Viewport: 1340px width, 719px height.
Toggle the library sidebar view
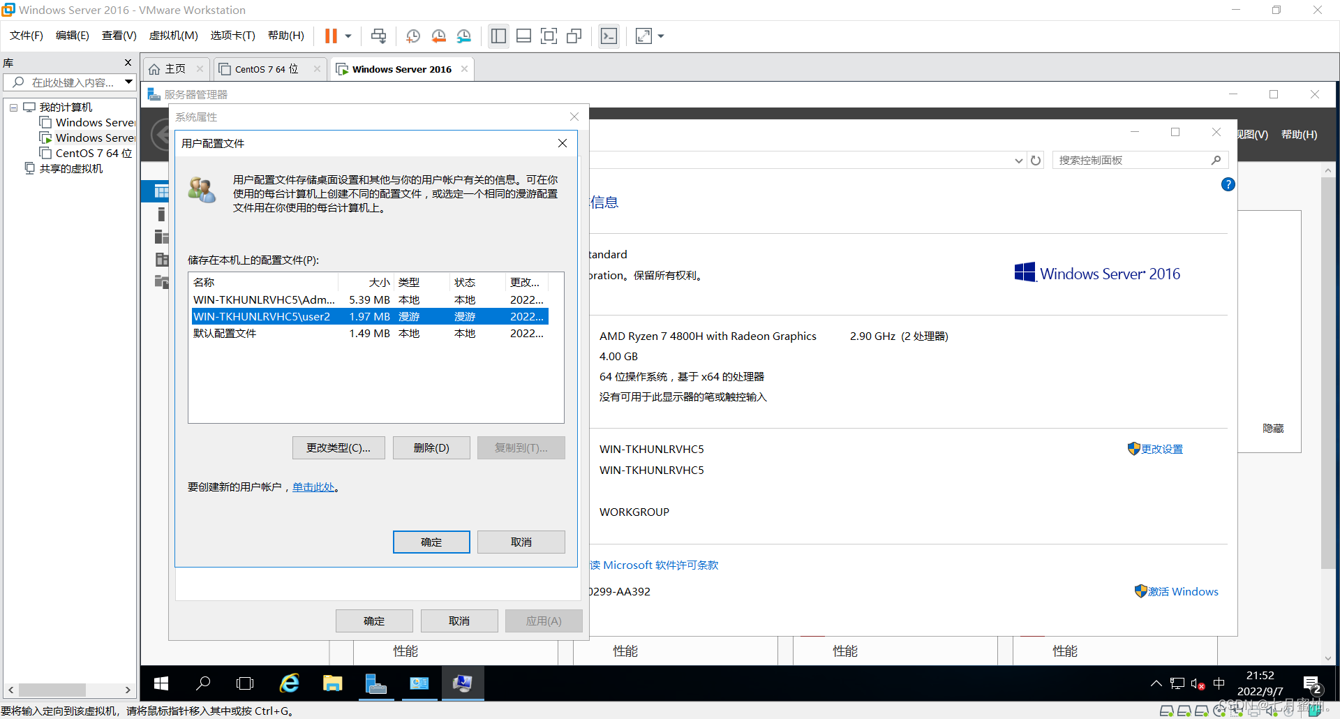[498, 36]
